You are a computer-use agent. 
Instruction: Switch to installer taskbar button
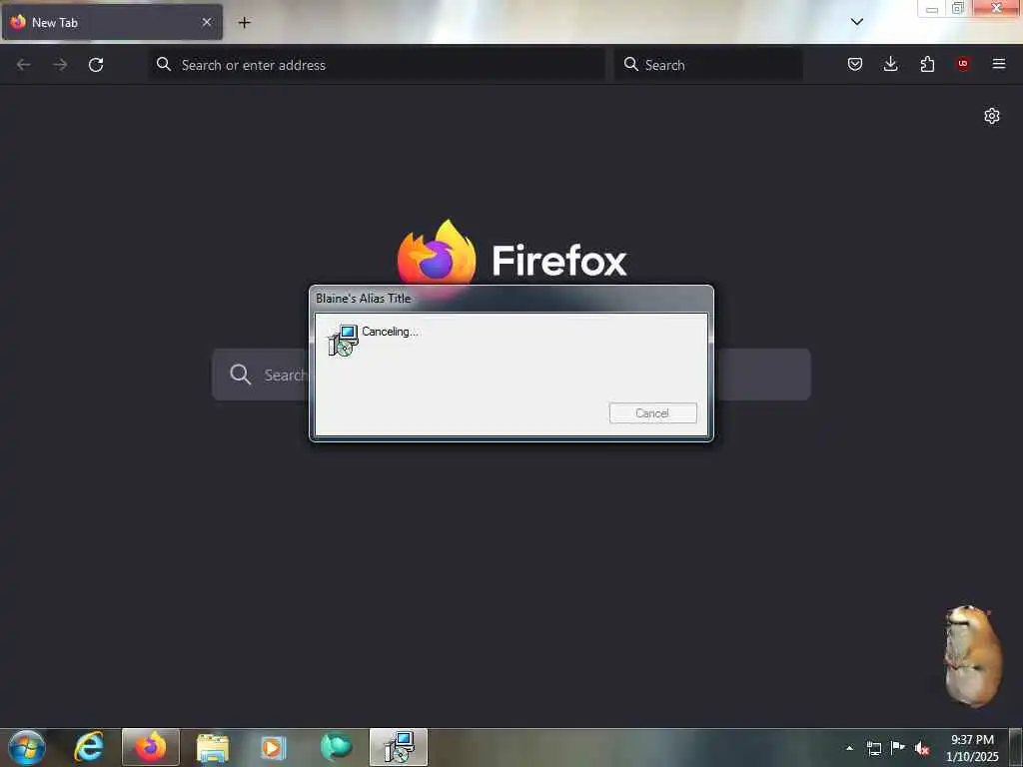click(x=399, y=747)
